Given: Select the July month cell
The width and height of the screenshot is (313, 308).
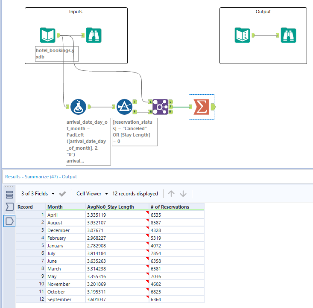Looking at the screenshot, I should pyautogui.click(x=65, y=253).
